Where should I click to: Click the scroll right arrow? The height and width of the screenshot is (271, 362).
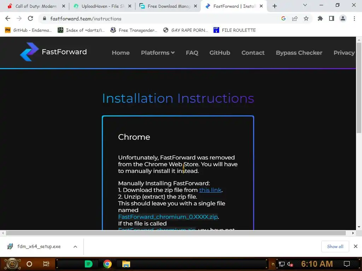tap(353, 233)
